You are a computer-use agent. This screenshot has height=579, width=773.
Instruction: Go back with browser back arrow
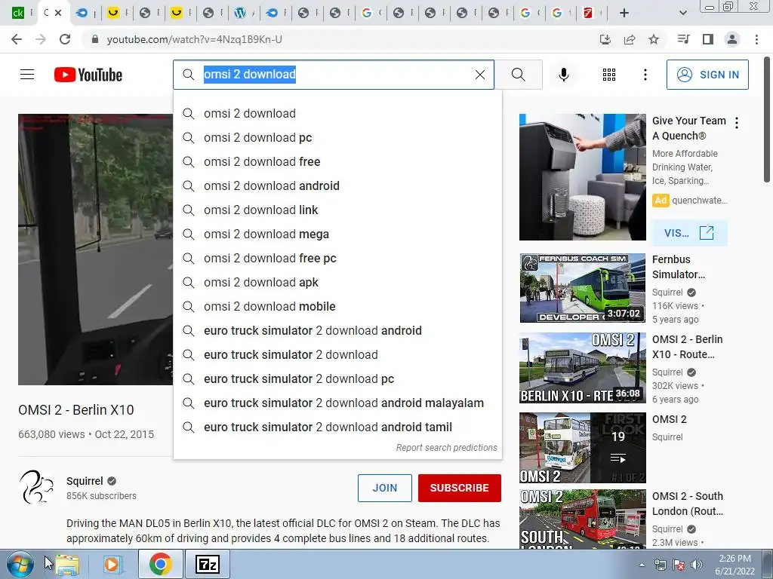[17, 39]
